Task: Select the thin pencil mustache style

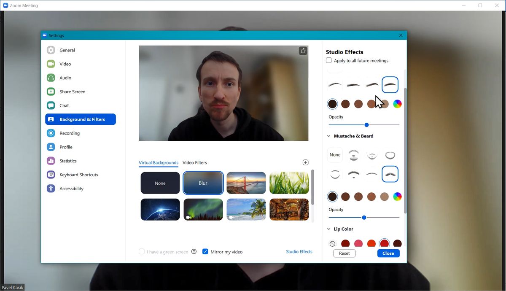Action: [372, 174]
